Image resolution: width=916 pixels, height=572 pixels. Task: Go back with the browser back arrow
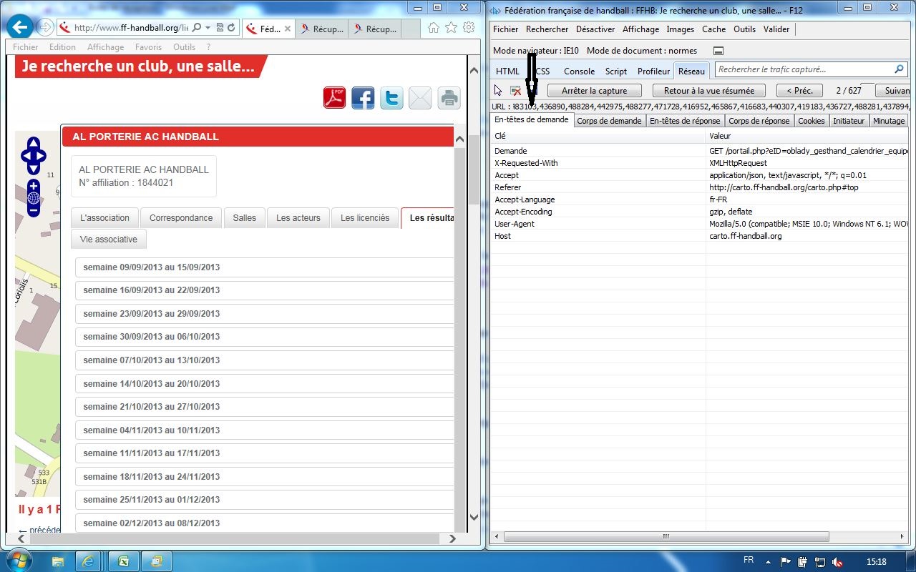(x=21, y=28)
